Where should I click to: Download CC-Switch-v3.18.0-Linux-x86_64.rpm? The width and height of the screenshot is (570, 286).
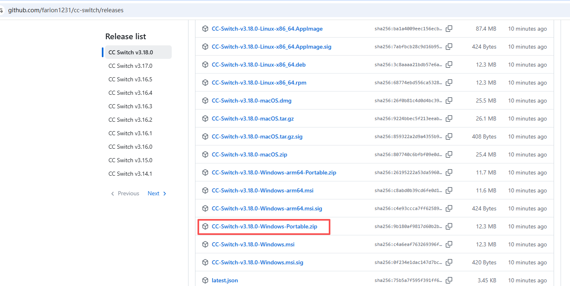coord(259,83)
